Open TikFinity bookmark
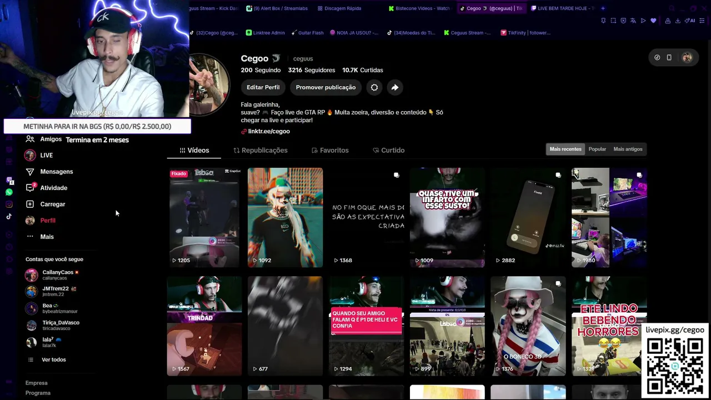Image resolution: width=711 pixels, height=400 pixels. tap(525, 33)
